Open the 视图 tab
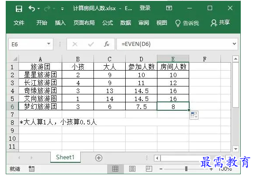The height and width of the screenshot is (176, 254). point(161,22)
